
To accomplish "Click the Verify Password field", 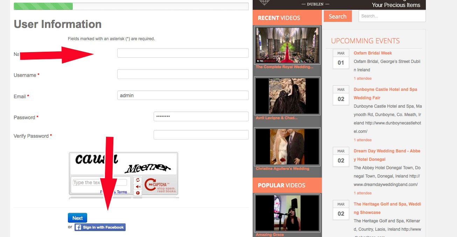I will click(x=201, y=135).
